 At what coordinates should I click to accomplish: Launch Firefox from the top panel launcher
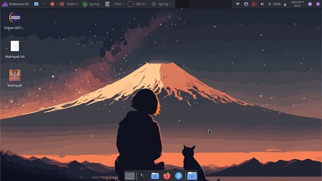tap(52, 4)
